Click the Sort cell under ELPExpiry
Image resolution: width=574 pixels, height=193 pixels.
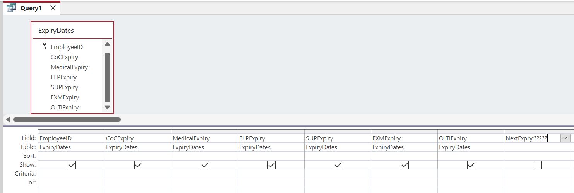click(271, 156)
